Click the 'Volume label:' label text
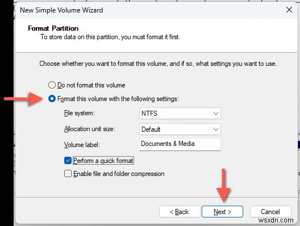 click(x=82, y=145)
